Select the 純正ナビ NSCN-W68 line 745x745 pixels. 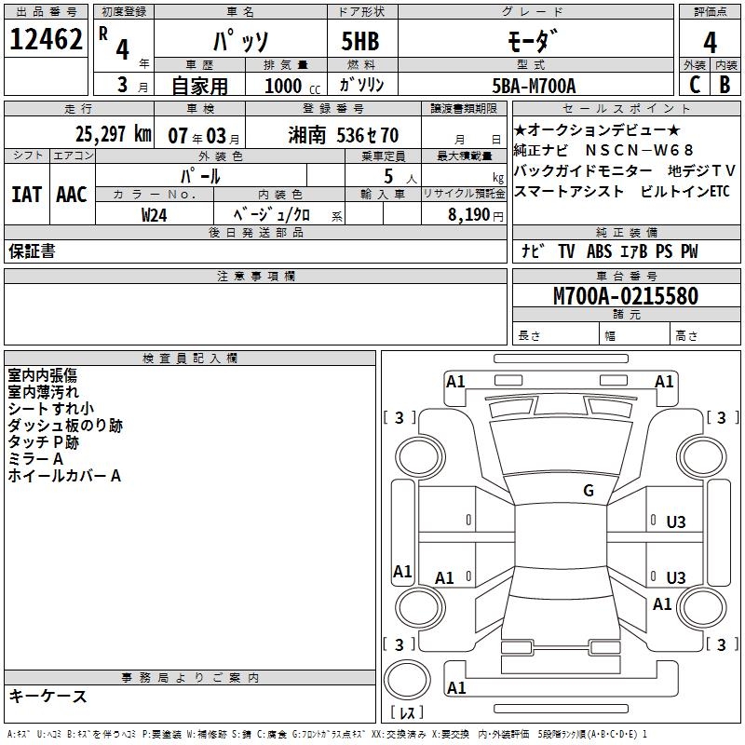pos(603,150)
